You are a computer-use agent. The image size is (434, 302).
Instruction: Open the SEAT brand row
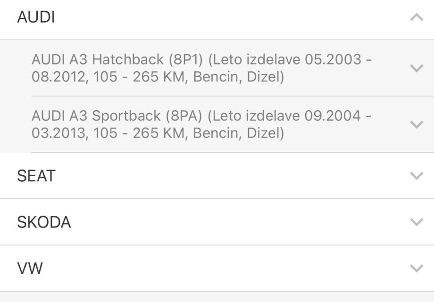tap(36, 176)
